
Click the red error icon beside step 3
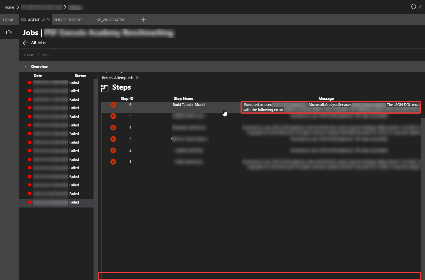(113, 139)
